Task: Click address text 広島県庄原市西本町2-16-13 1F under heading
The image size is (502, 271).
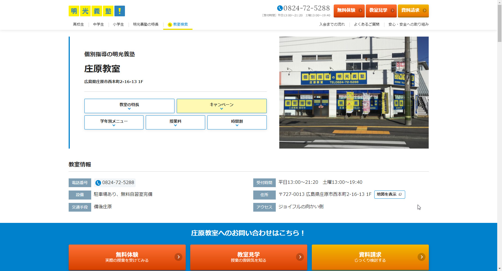Action: coord(114,82)
